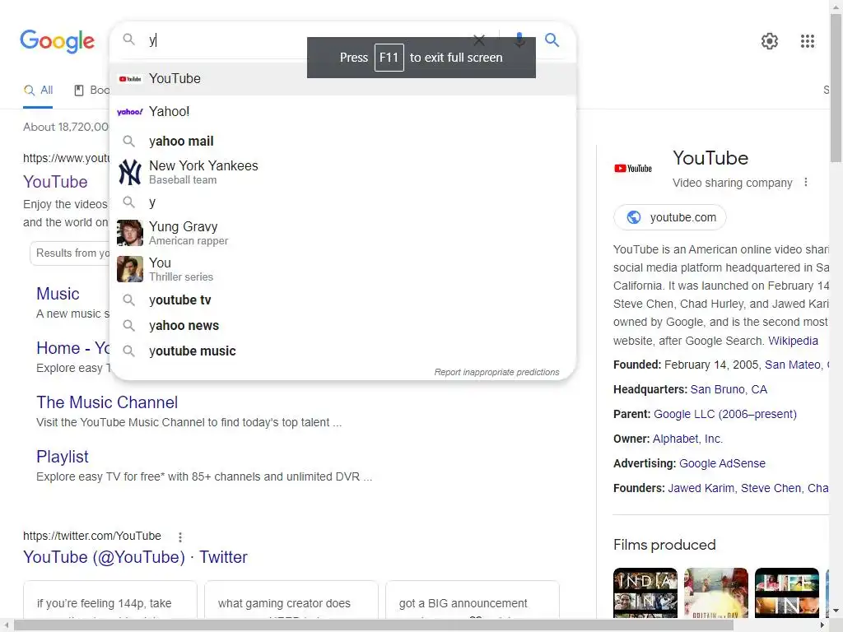Open YouTube (@YouTube) Twitter result
The width and height of the screenshot is (843, 632).
(135, 557)
